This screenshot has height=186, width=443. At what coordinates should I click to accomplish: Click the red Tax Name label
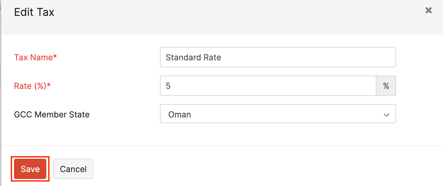pyautogui.click(x=33, y=57)
